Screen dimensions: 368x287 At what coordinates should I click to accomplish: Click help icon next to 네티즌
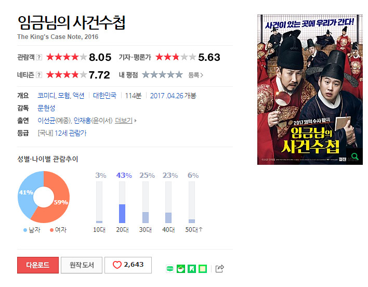(39, 75)
